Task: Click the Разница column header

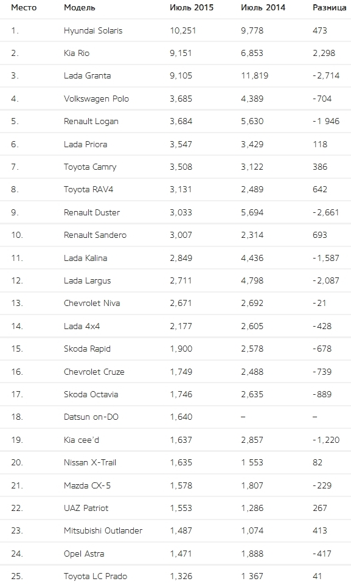Action: 329,7
